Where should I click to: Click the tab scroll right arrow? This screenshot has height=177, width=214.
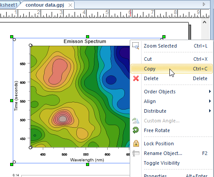click(x=204, y=4)
